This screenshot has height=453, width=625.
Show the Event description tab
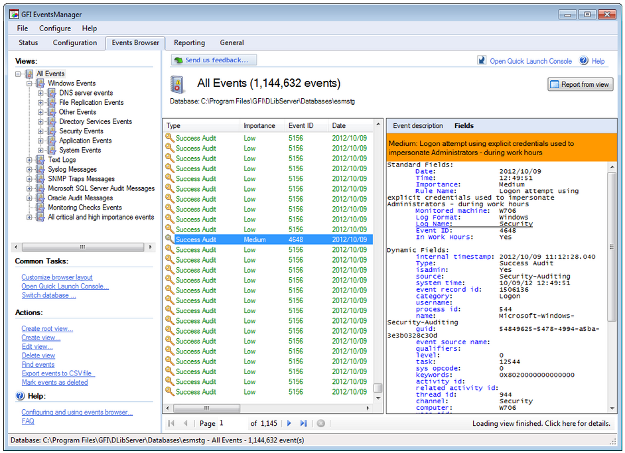[x=418, y=126]
